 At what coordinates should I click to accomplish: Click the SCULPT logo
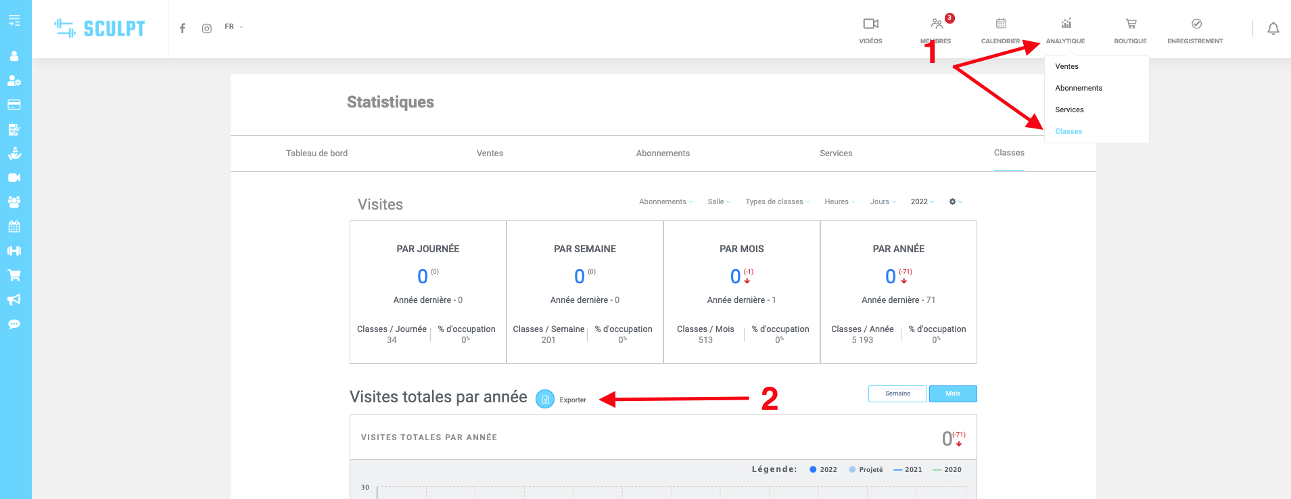tap(100, 28)
